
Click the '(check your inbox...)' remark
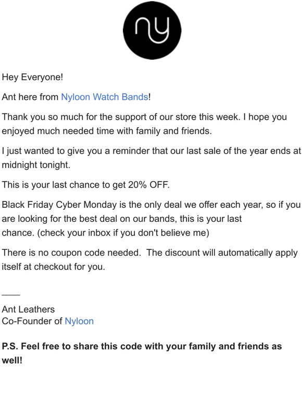point(123,233)
